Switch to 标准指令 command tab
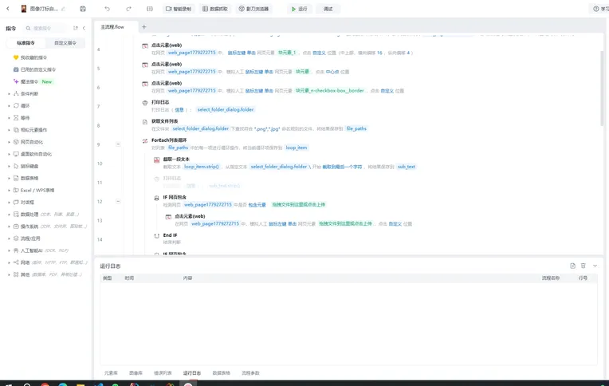Image resolution: width=609 pixels, height=386 pixels. tap(26, 43)
